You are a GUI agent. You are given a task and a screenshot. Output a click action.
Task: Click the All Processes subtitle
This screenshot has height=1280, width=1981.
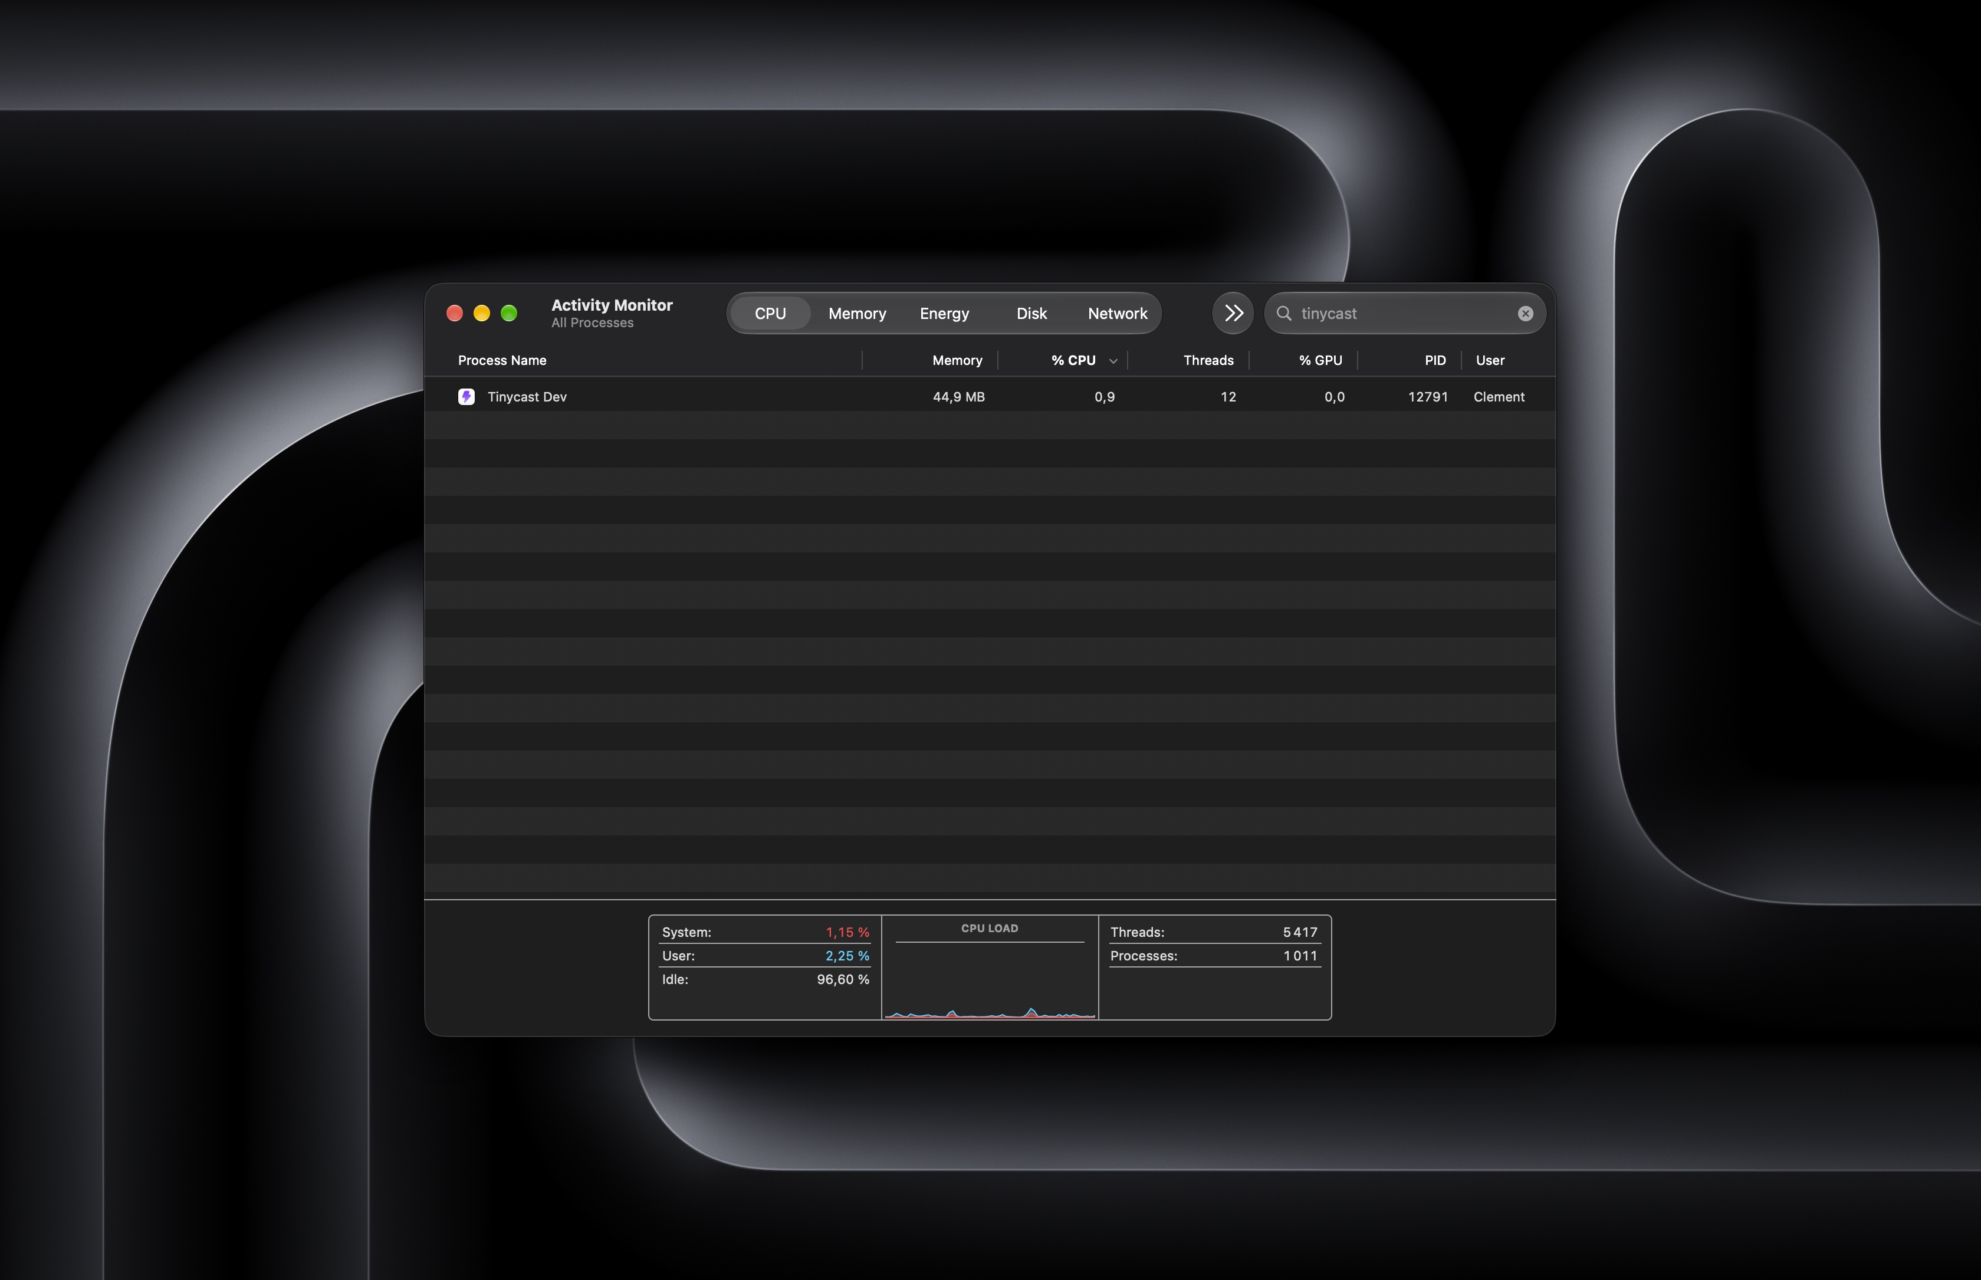click(x=592, y=323)
